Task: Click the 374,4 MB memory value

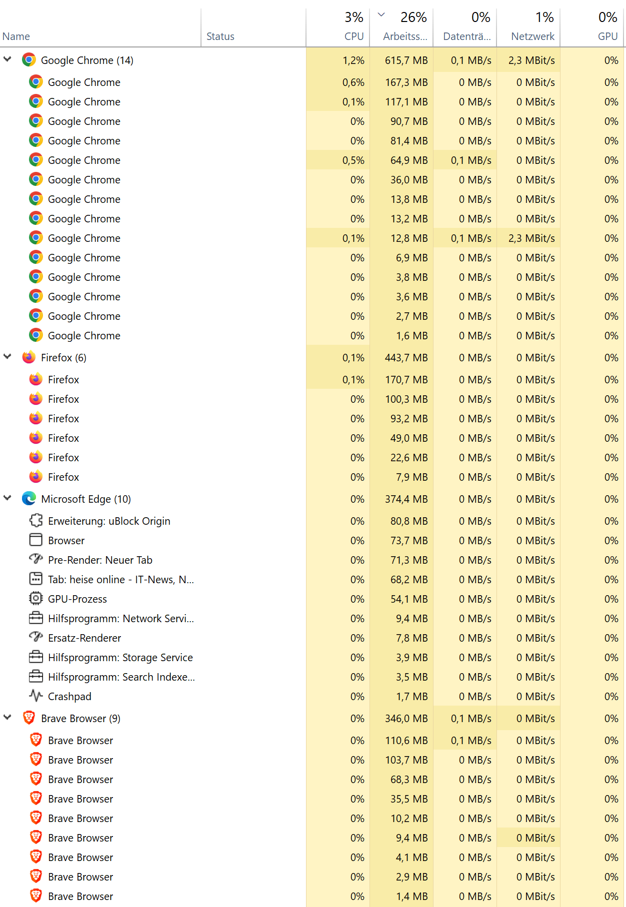Action: pyautogui.click(x=406, y=499)
